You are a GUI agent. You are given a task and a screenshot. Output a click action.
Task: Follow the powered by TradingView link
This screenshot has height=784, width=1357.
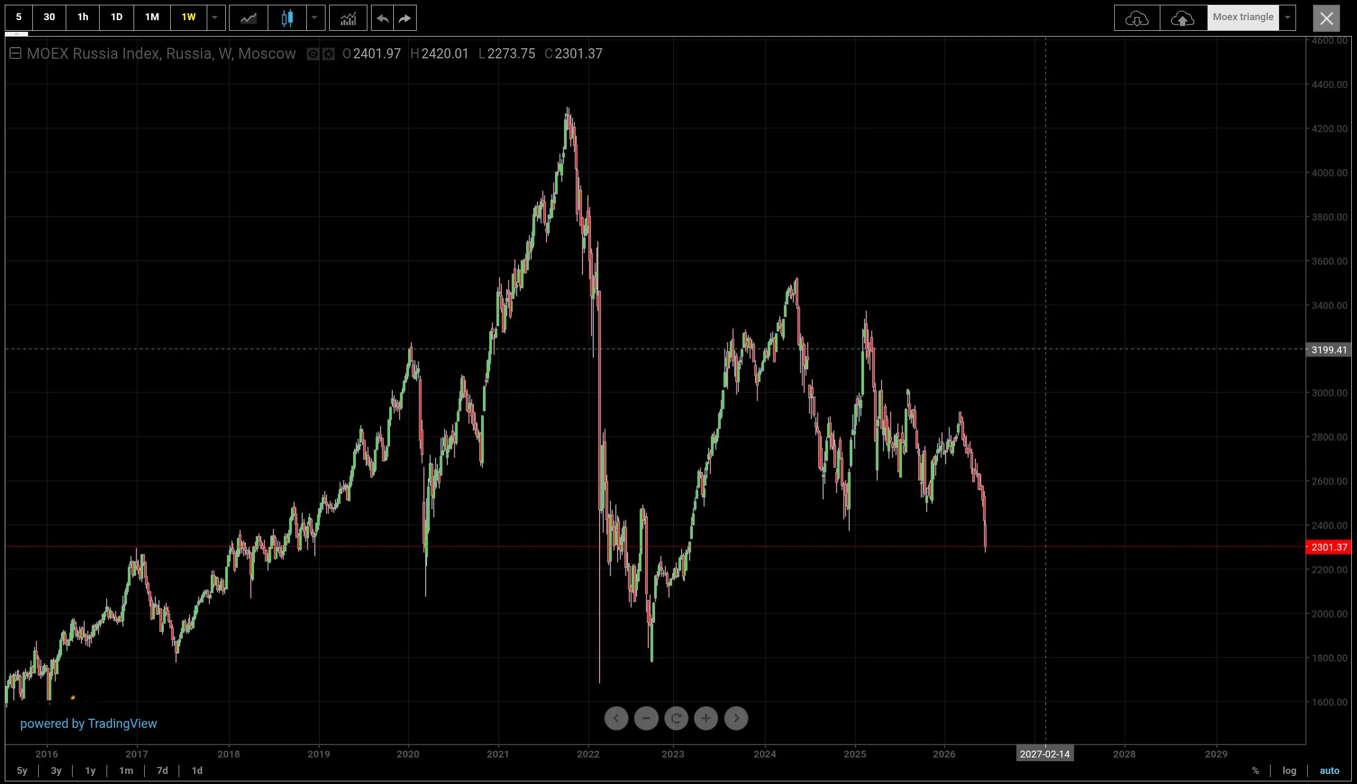coord(89,723)
